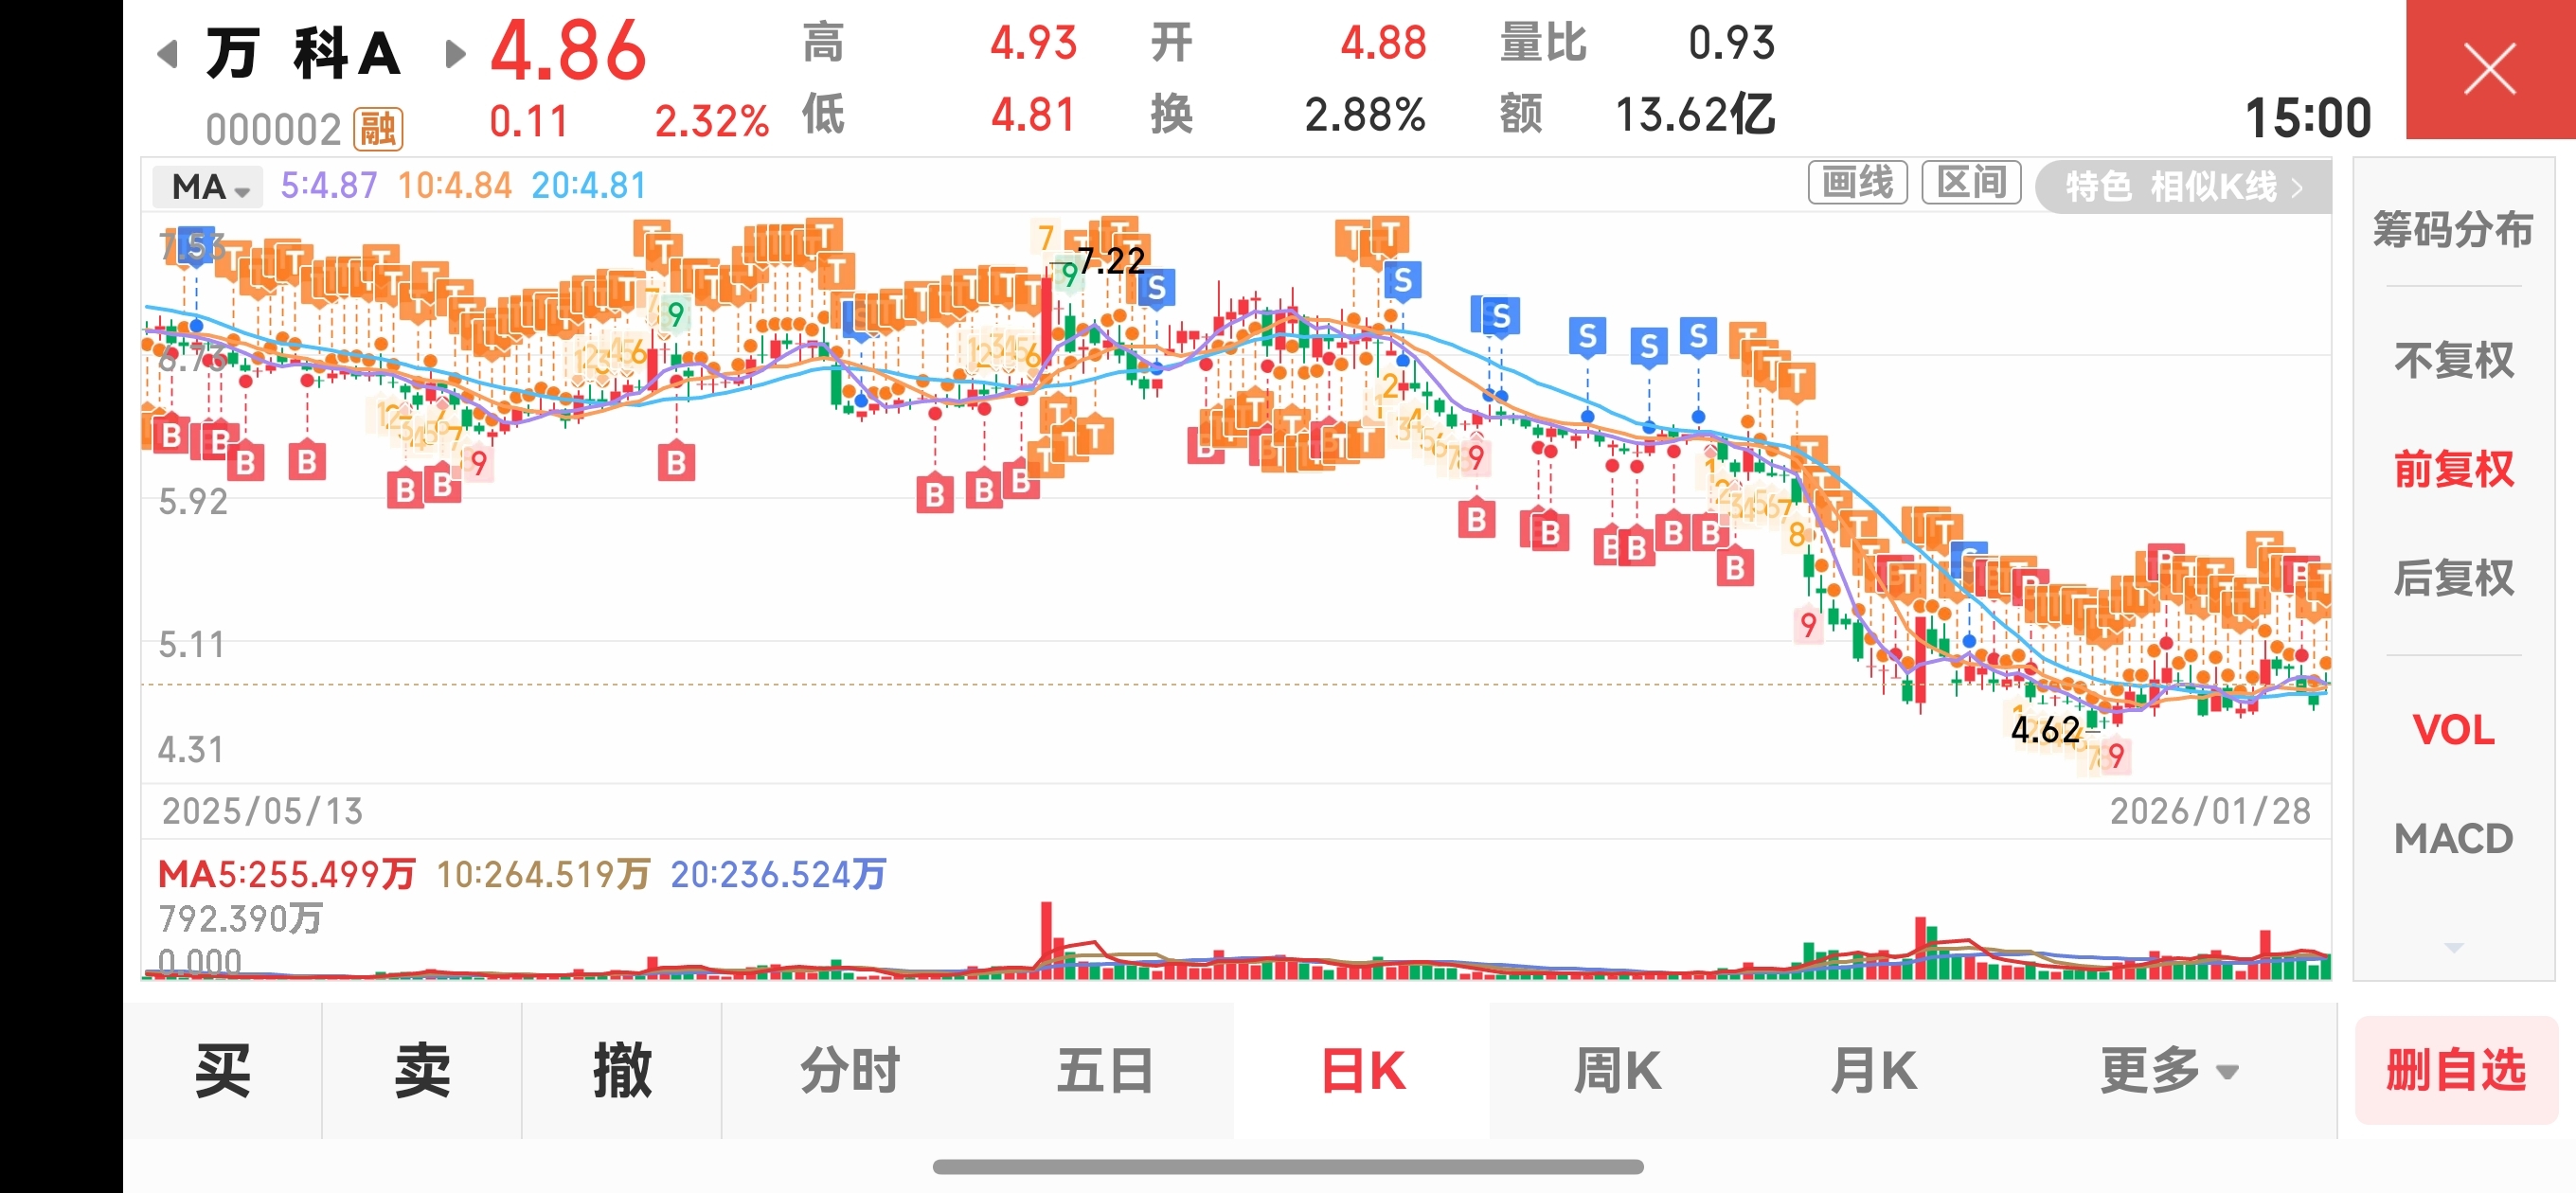2576x1193 pixels.
Task: Click the B buy marker below 4.31 low area
Action: (1735, 569)
